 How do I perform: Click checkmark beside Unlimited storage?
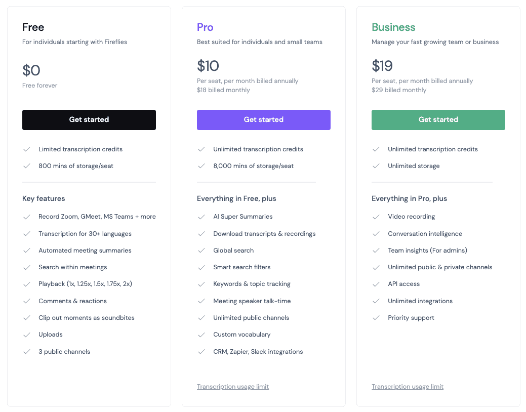[376, 166]
